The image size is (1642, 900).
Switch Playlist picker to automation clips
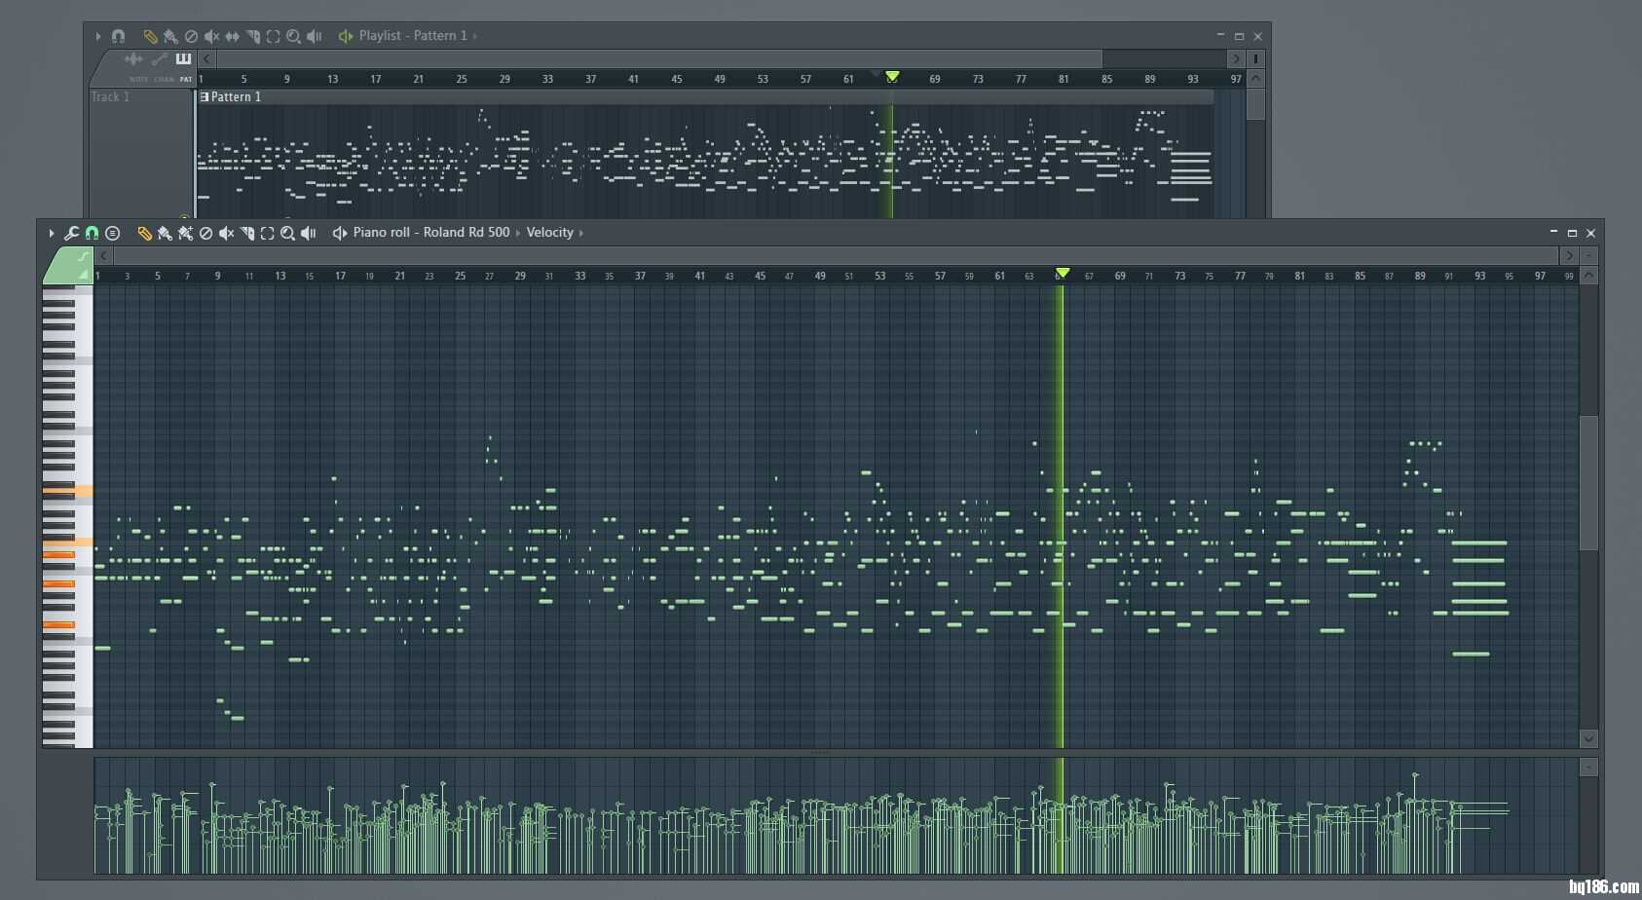159,59
